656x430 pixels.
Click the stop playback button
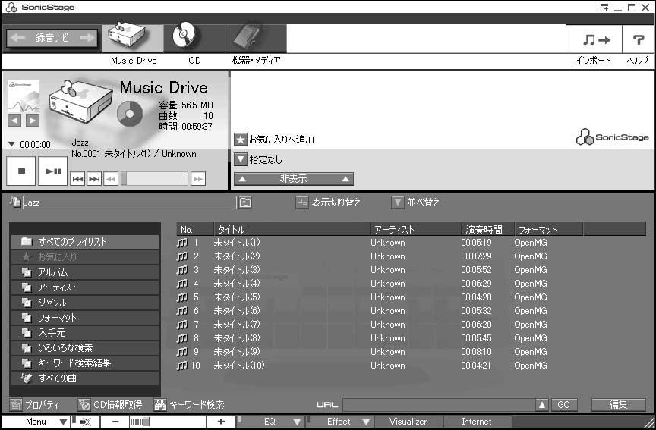pos(21,171)
